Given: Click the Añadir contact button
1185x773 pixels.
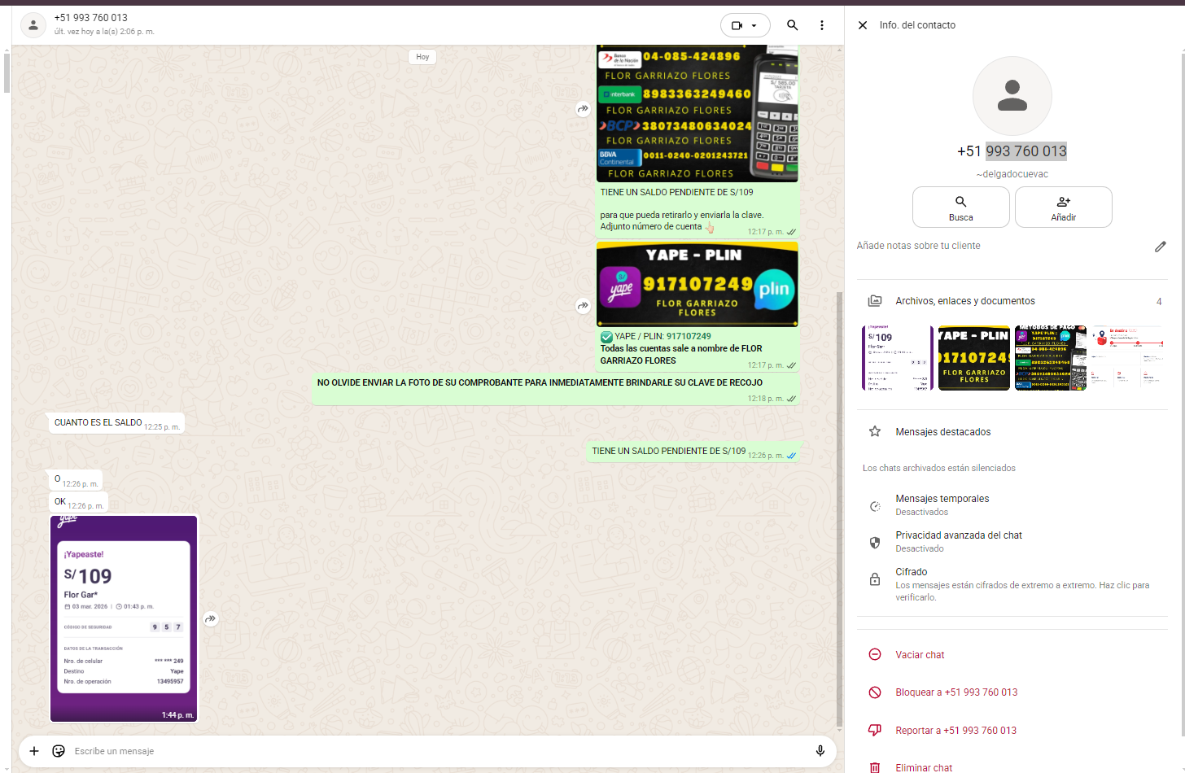Looking at the screenshot, I should (1063, 207).
